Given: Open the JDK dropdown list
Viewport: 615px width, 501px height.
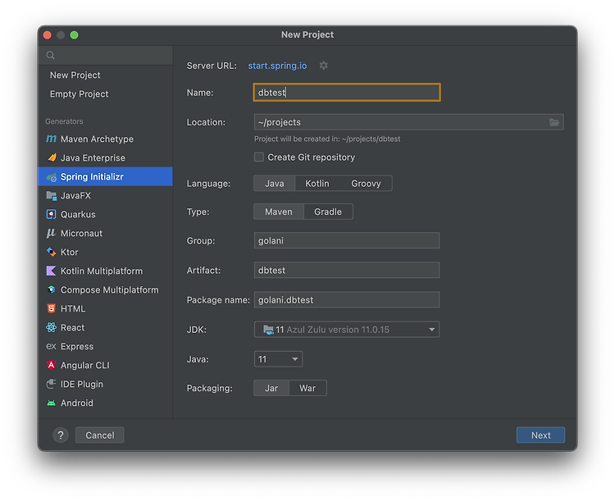Looking at the screenshot, I should click(347, 330).
